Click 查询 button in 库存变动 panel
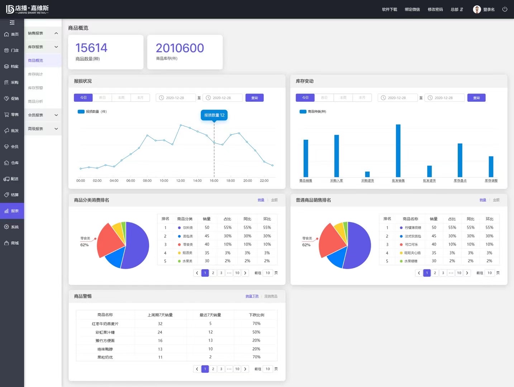The image size is (514, 387). point(476,98)
